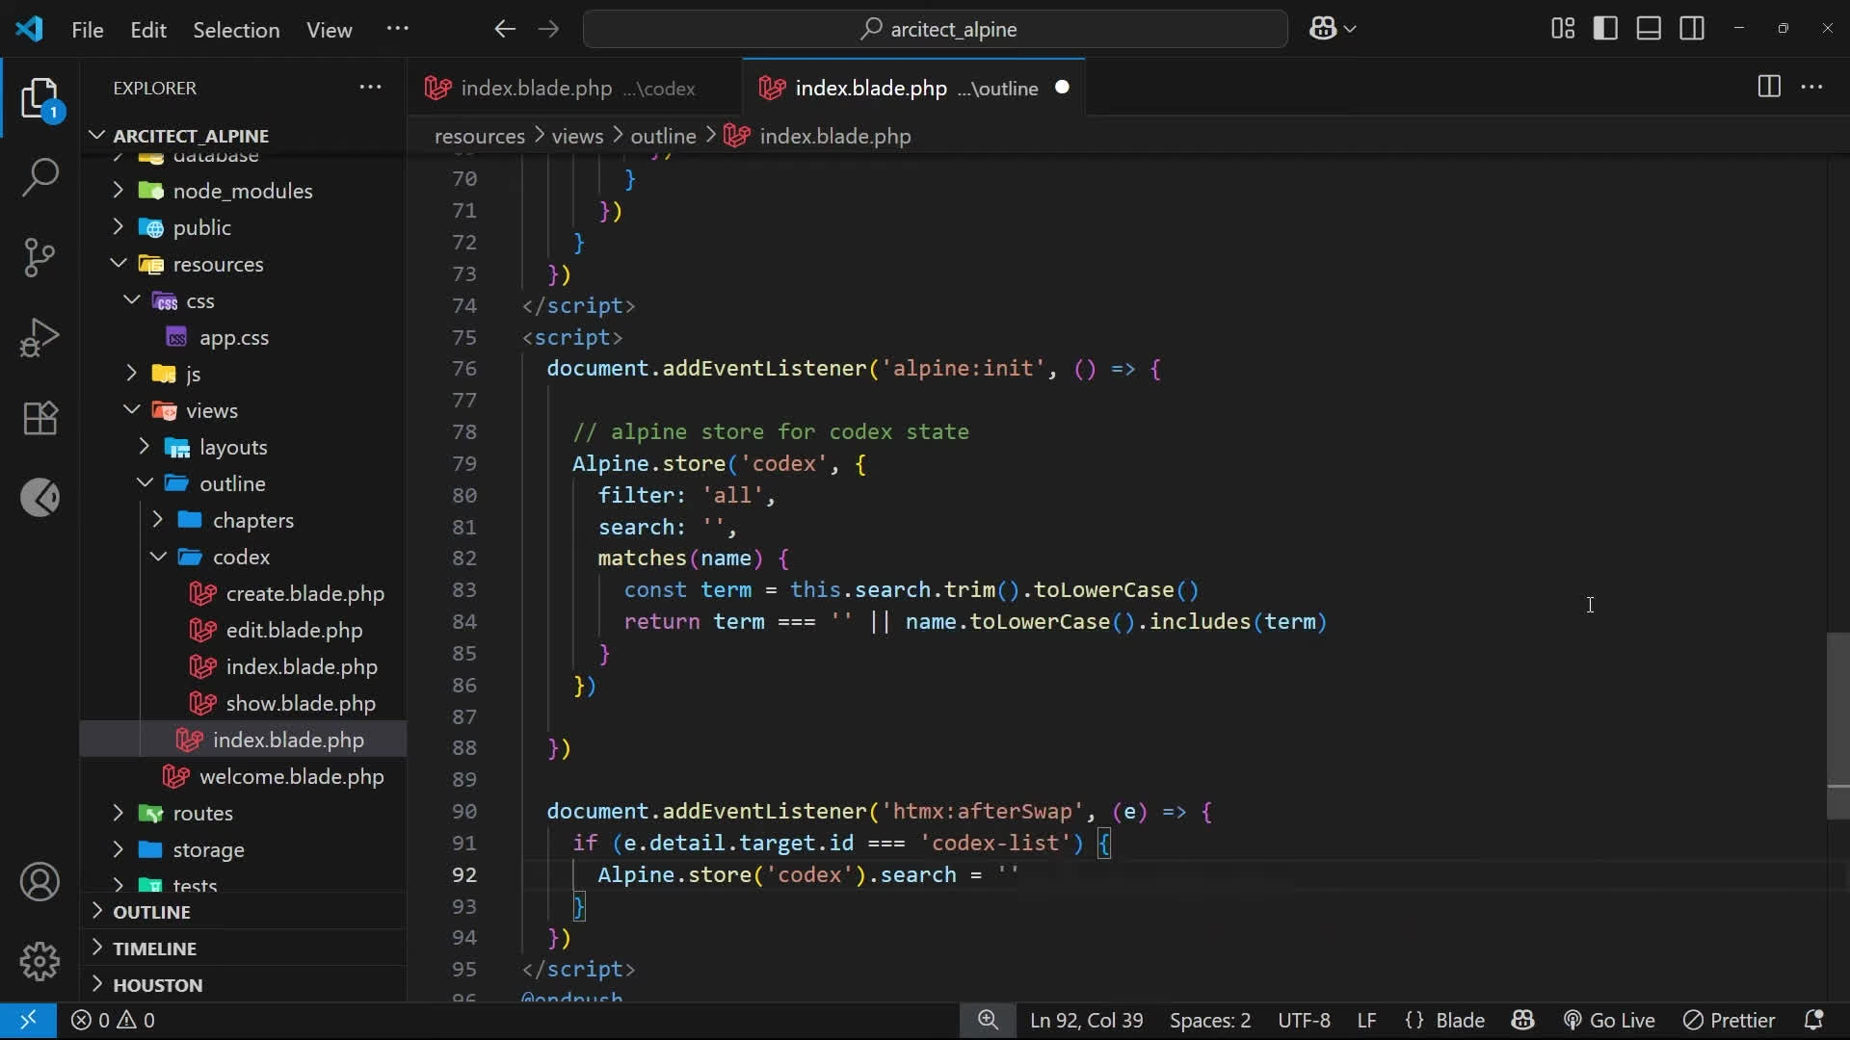Toggle the secondary side bar
This screenshot has width=1850, height=1040.
1692,29
